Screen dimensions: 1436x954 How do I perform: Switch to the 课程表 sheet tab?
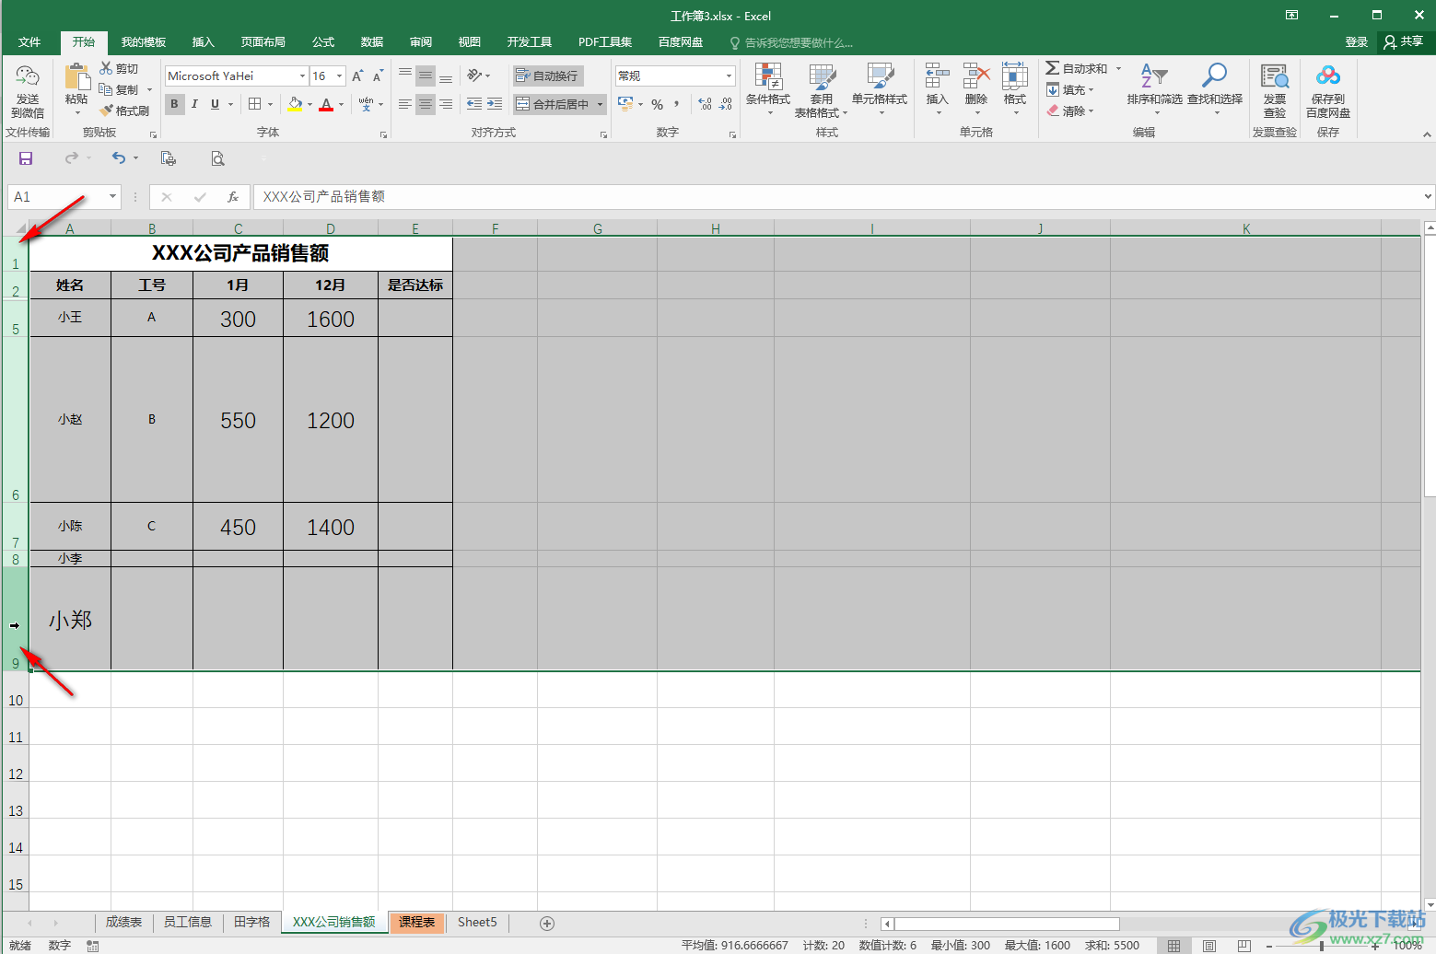[x=416, y=922]
